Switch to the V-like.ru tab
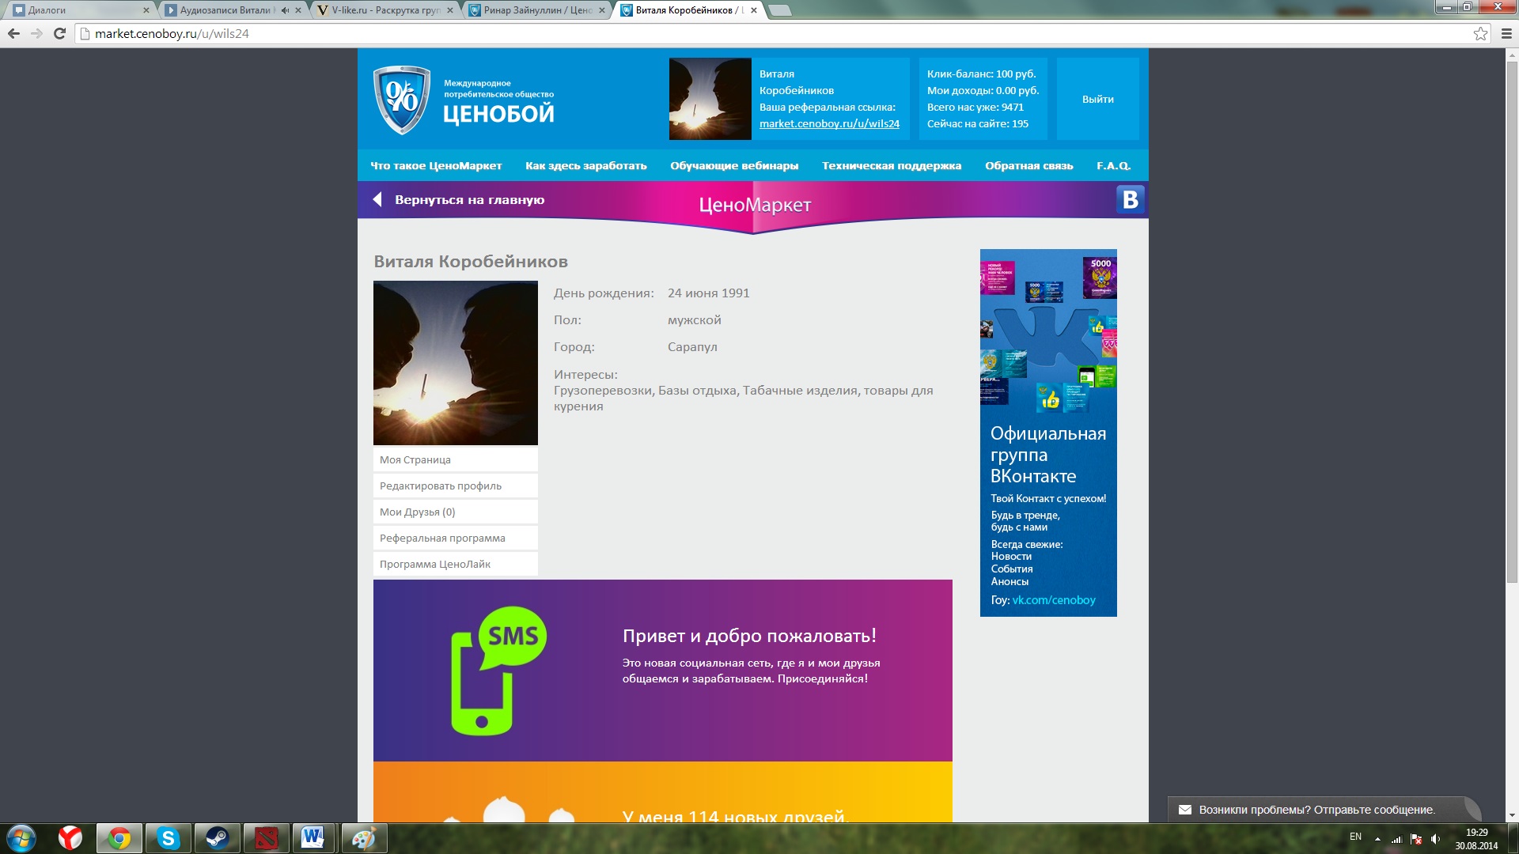Viewport: 1519px width, 854px height. click(x=385, y=10)
